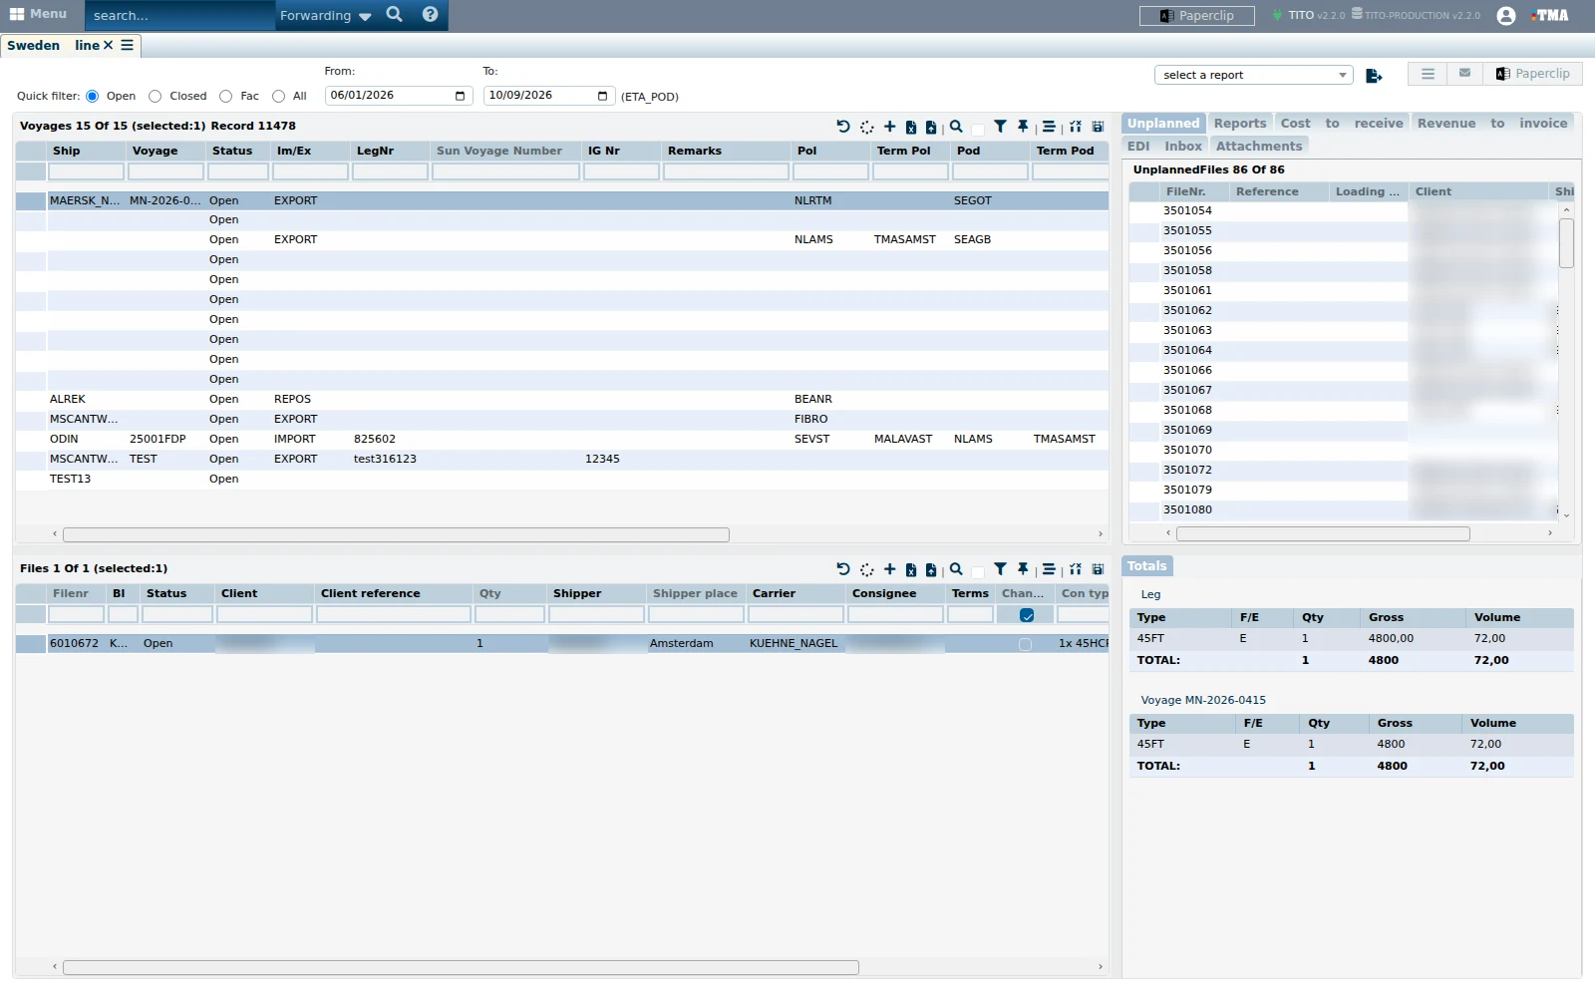Viewport: 1595px width, 997px height.
Task: Click the export report icon beside the report selector
Action: [1374, 75]
